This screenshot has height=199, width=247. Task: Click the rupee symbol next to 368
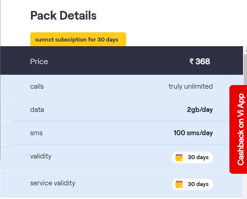pos(191,61)
